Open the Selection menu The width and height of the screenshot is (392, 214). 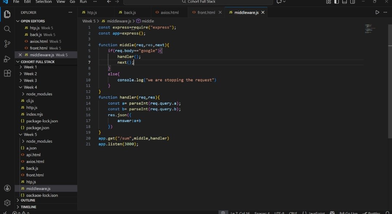44,2
